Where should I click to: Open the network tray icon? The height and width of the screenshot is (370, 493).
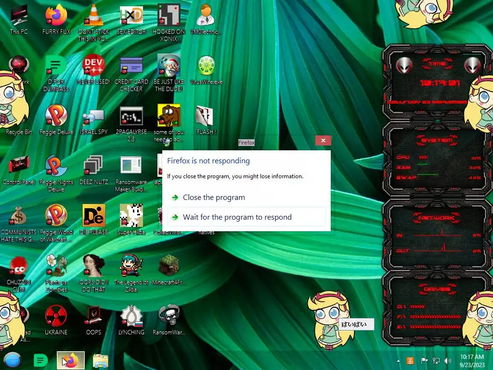(436, 361)
